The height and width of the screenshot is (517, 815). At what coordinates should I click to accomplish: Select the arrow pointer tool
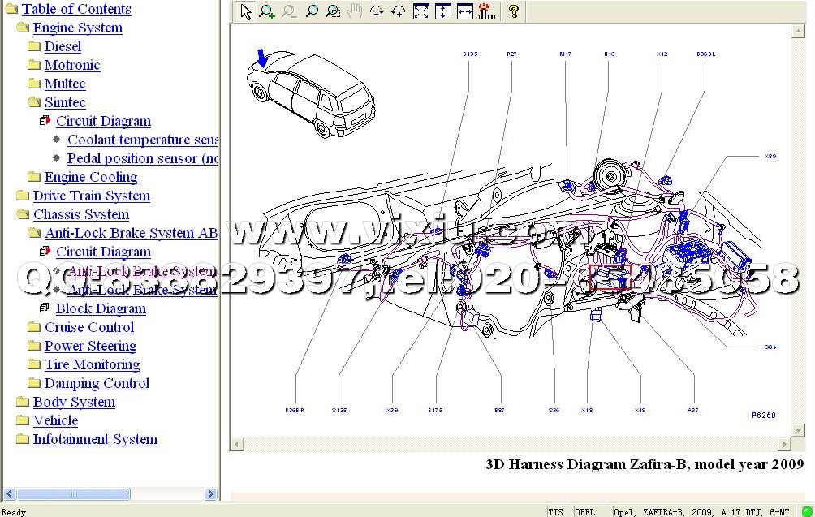[x=246, y=11]
